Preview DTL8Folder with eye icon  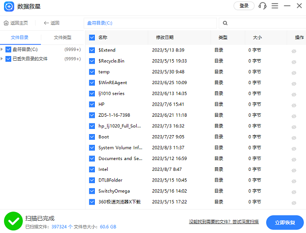tap(294, 181)
